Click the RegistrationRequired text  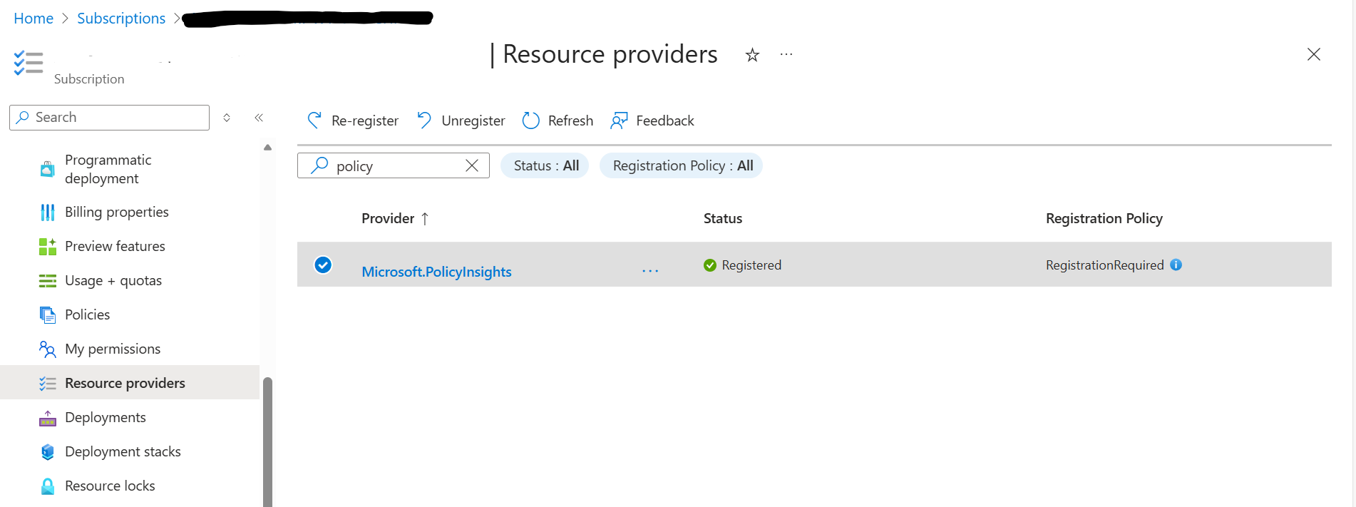coord(1105,265)
